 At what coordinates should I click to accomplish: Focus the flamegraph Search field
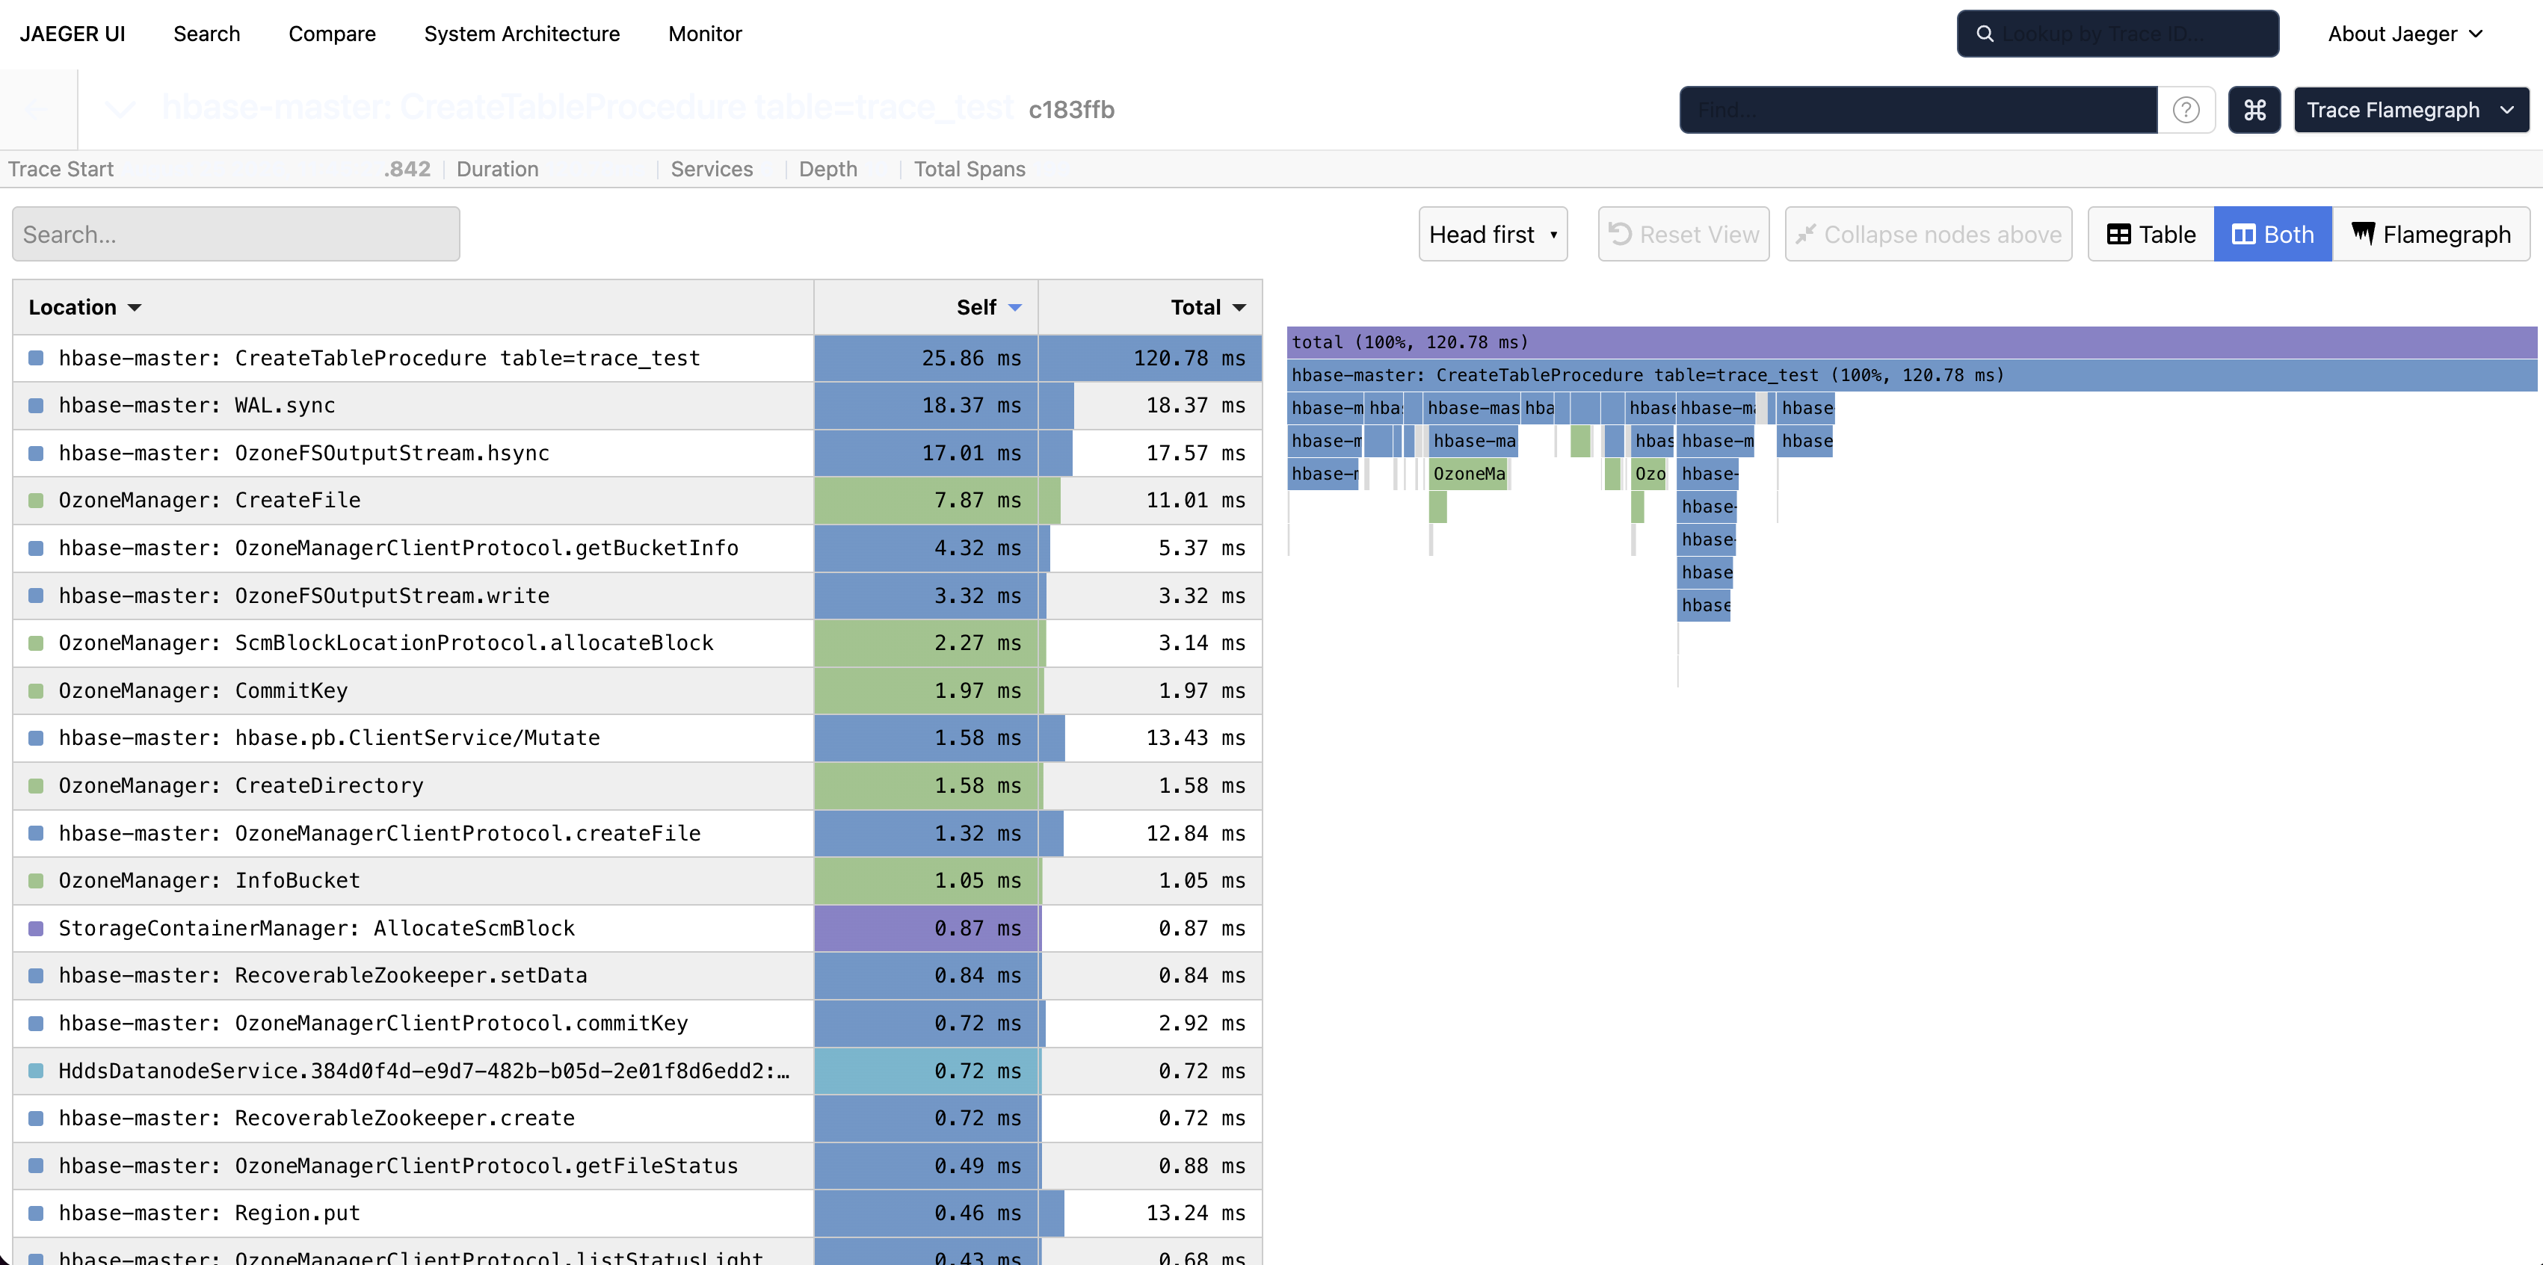click(236, 234)
